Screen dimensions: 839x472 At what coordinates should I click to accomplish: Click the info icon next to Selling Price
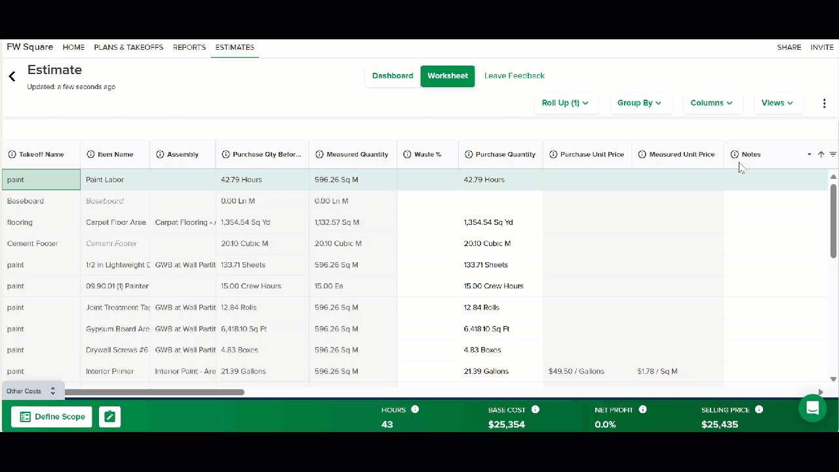(x=758, y=410)
